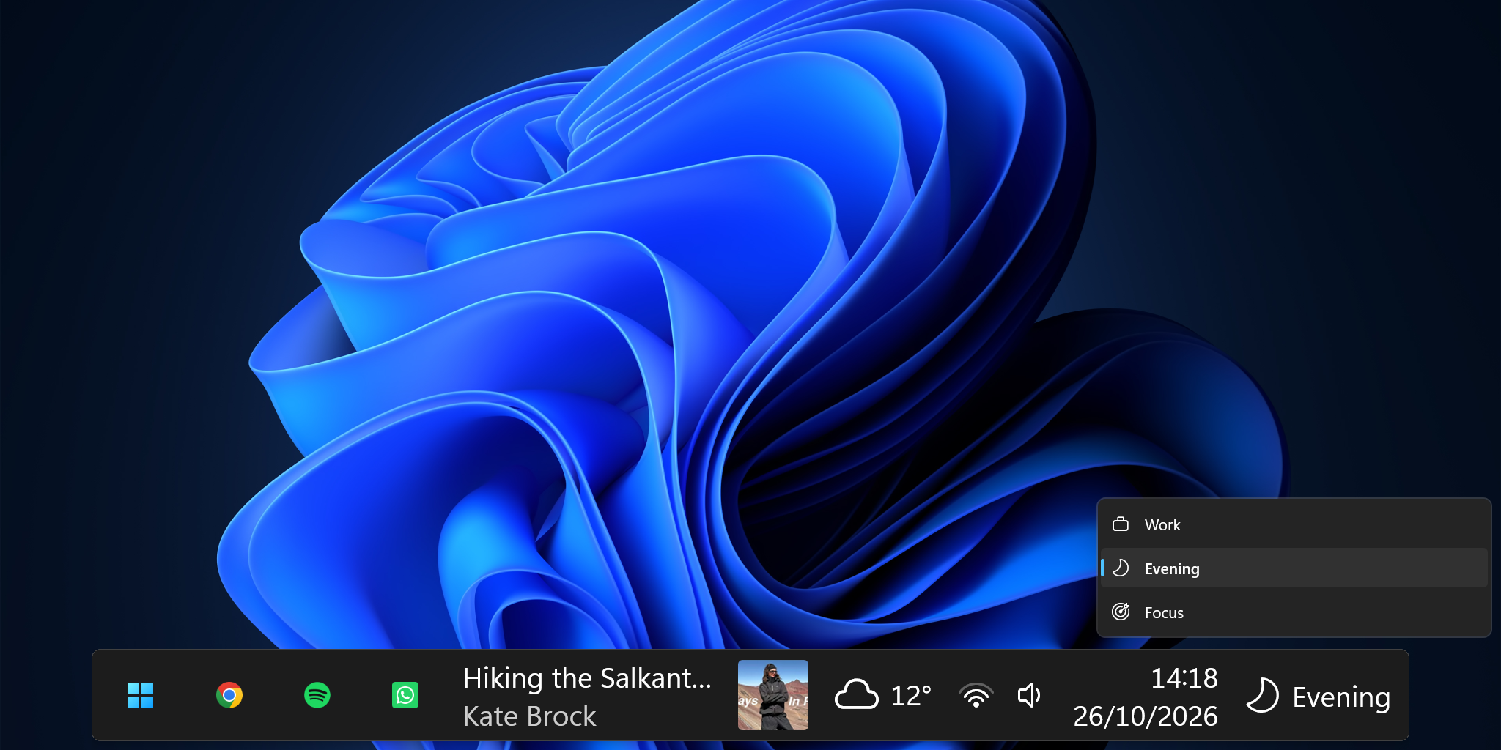
Task: Open Spotify from the taskbar
Action: 317,695
